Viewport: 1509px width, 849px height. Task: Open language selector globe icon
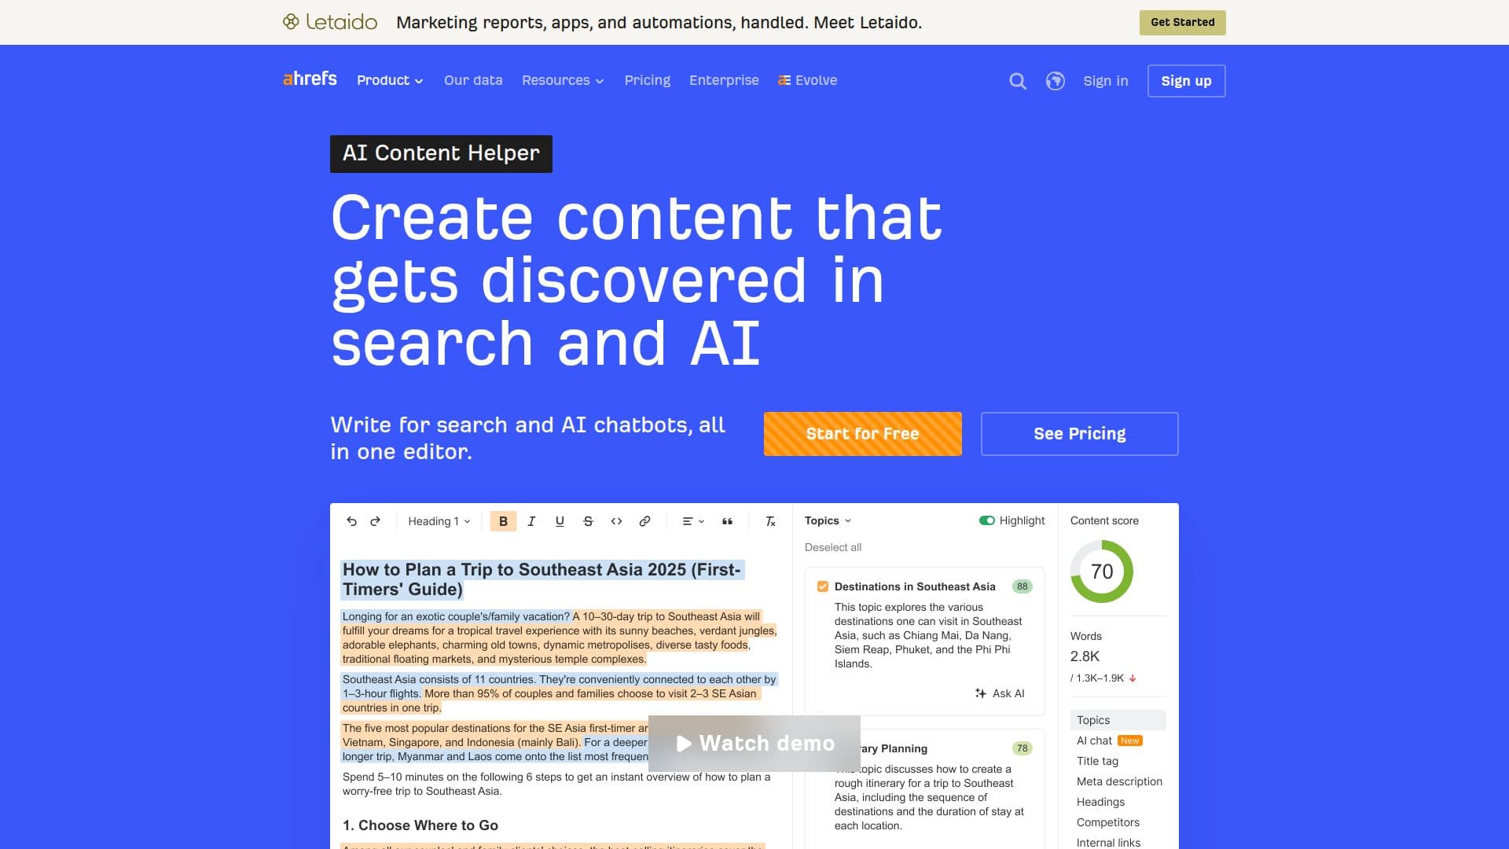point(1056,81)
